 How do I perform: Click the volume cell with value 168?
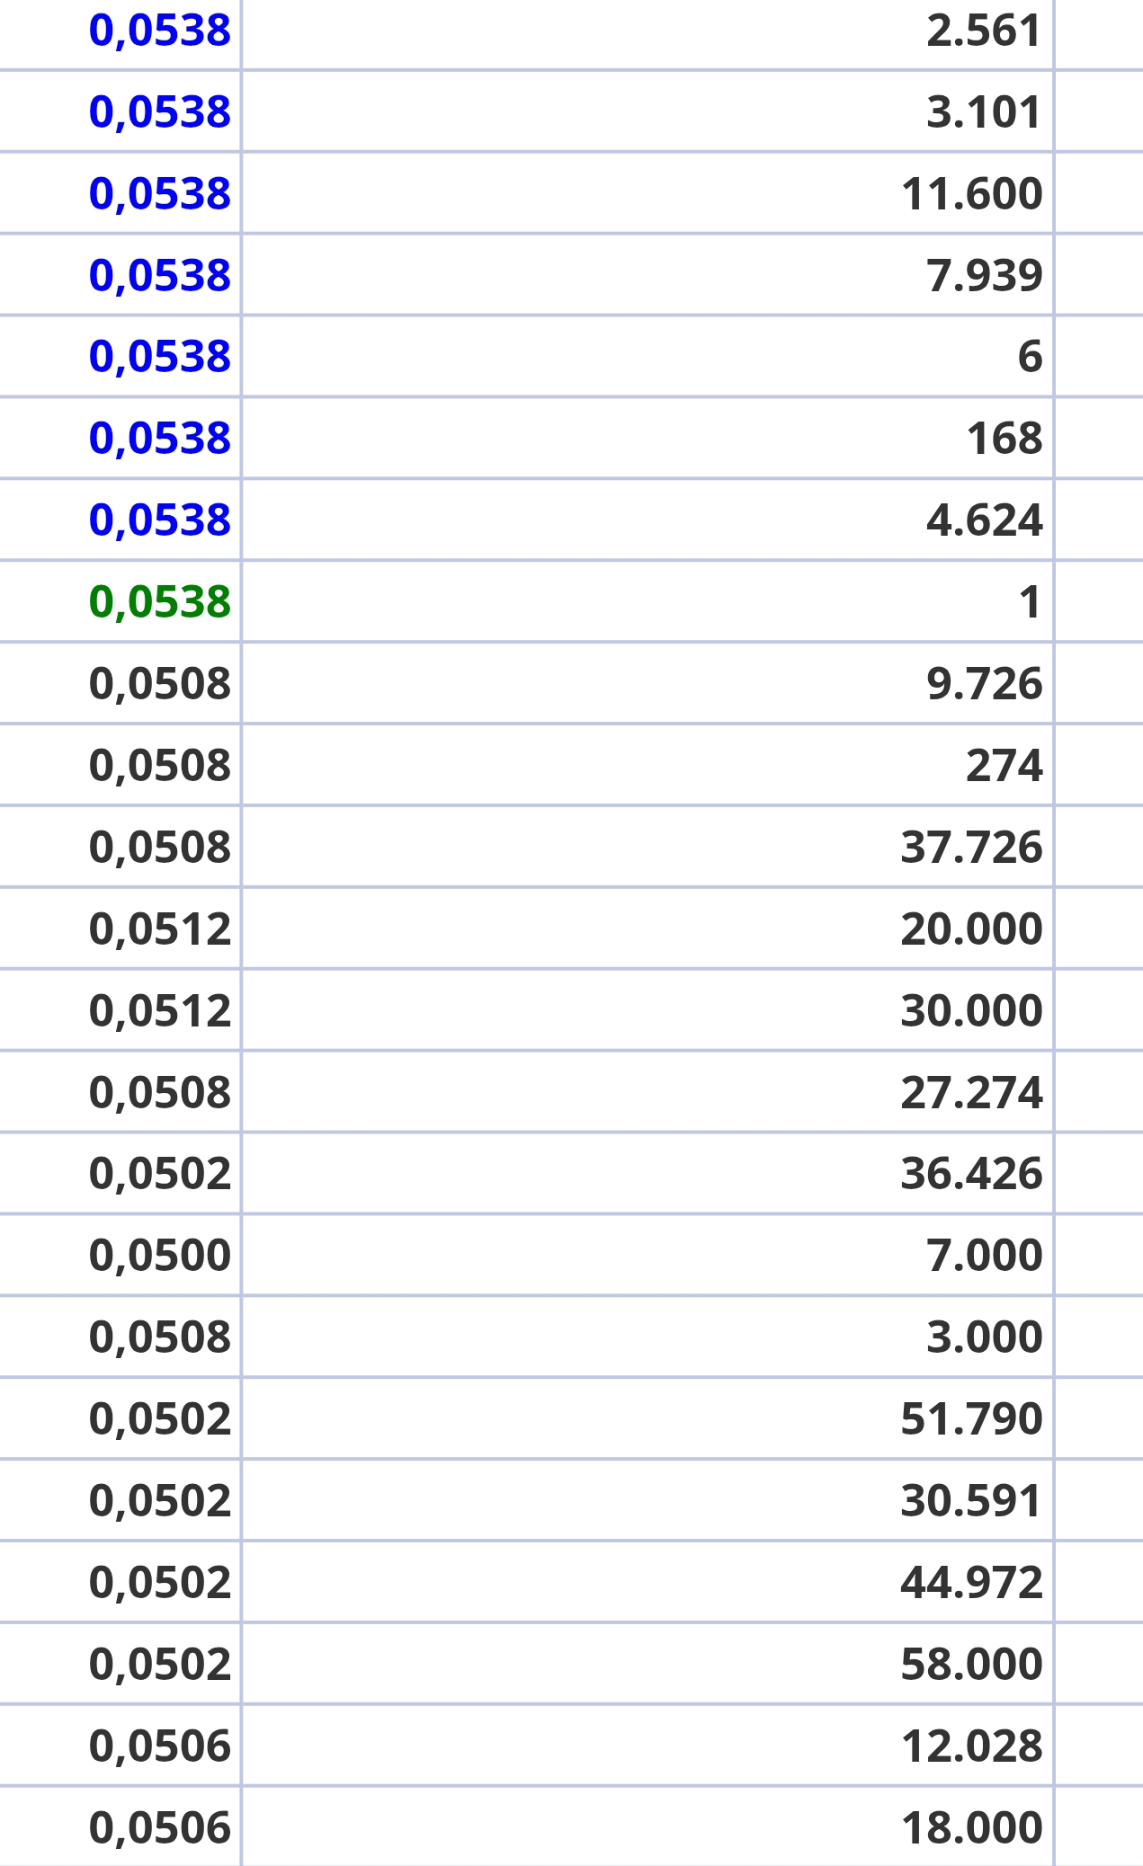click(x=1004, y=439)
